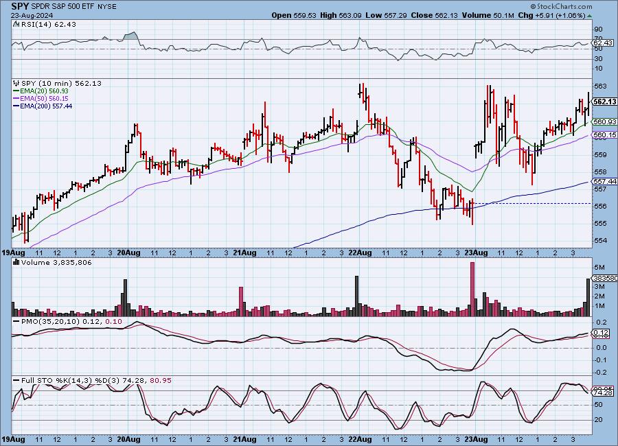Click the tallest red volume bar at 23Aug
The height and width of the screenshot is (446, 618).
pos(472,289)
